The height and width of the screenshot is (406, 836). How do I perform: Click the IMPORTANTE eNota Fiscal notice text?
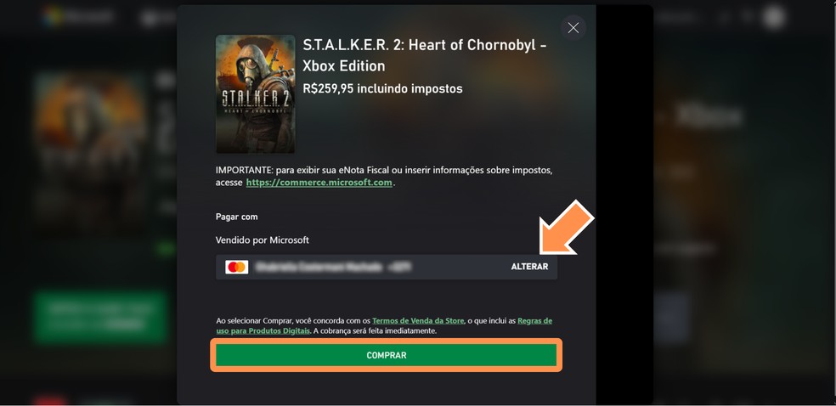(x=384, y=177)
